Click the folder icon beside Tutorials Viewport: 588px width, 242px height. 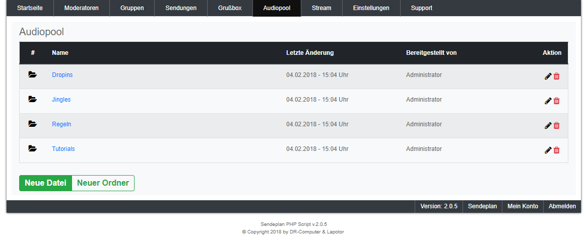[33, 149]
